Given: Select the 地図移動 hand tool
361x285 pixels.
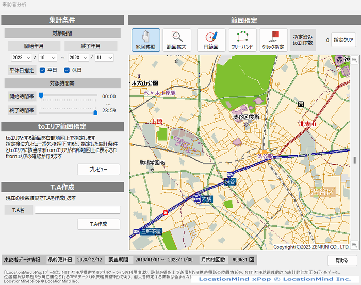Looking at the screenshot, I should pyautogui.click(x=145, y=39).
